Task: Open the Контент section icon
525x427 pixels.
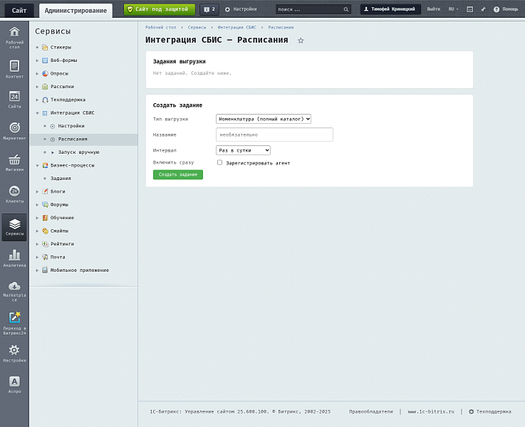Action: click(14, 69)
